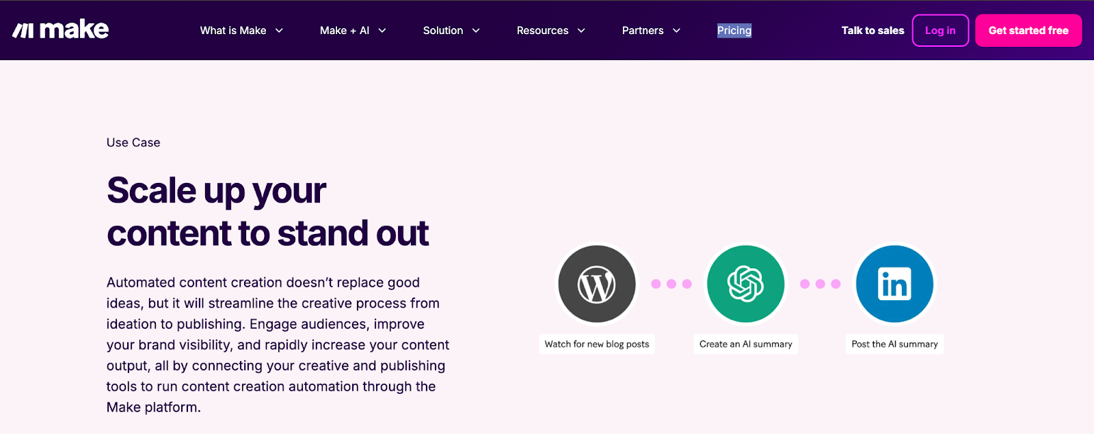Click the Make logo in header

click(x=61, y=30)
